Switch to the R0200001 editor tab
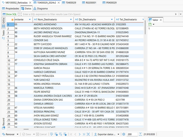 tap(91, 3)
